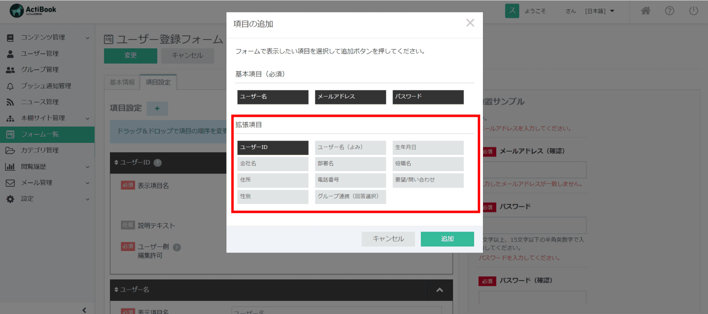Viewport: 708px width, 314px height.
Task: Click the ユーザー名 basic item
Action: tap(273, 97)
